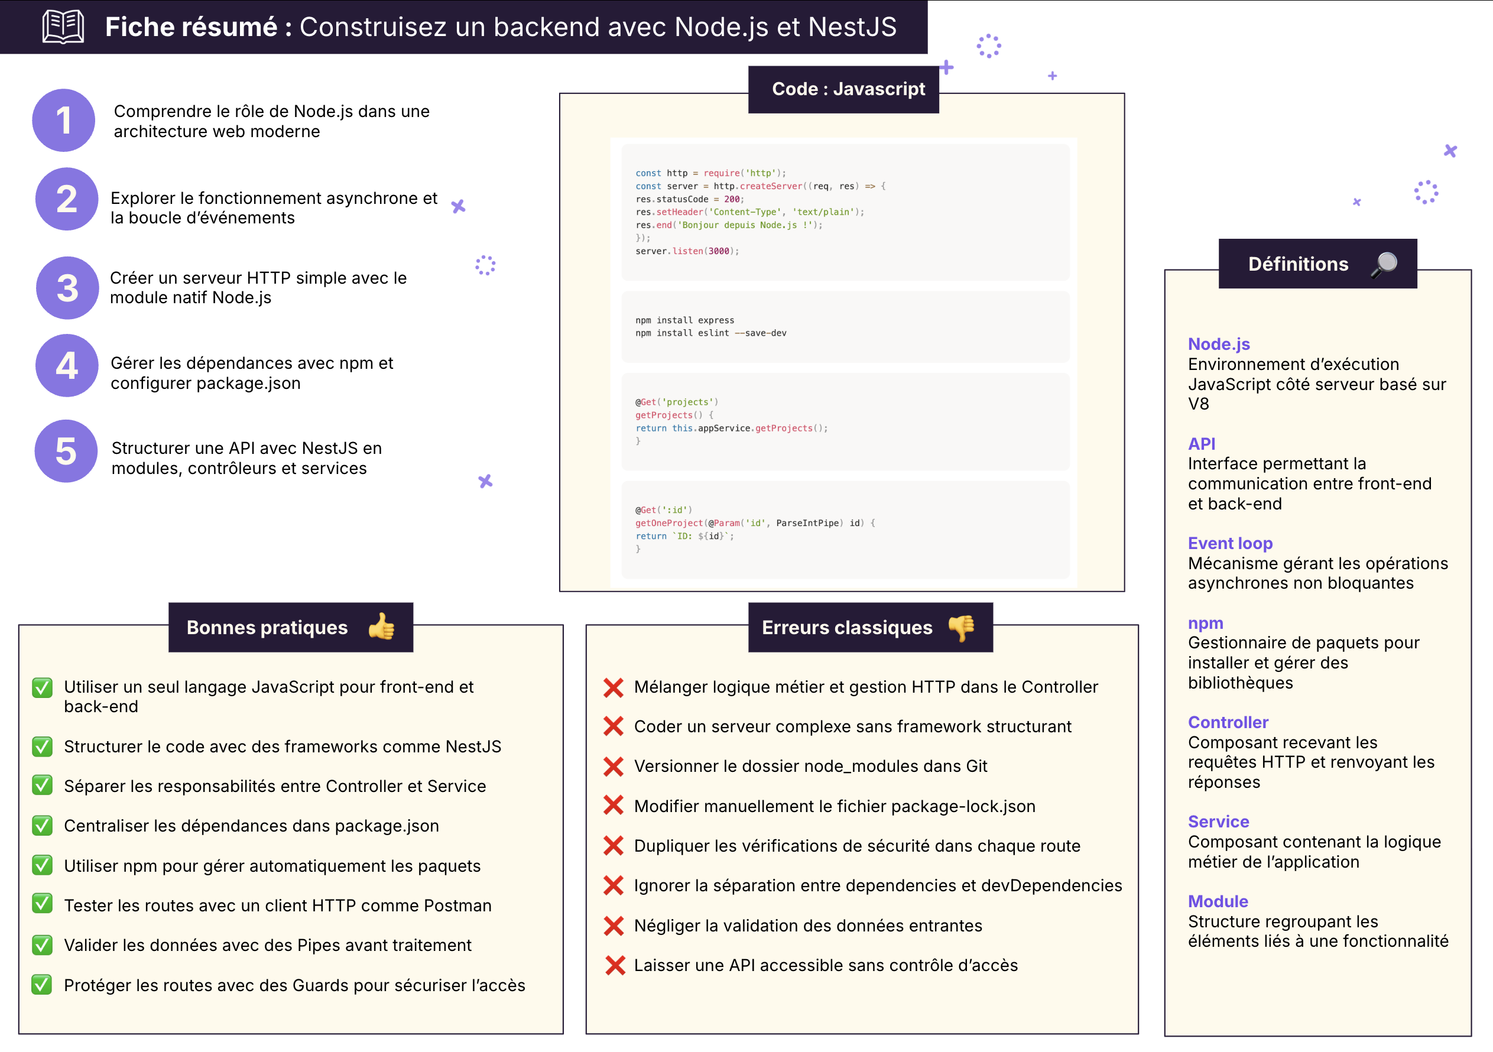Click text 'Explorer le fonctionnement asynchrone'
Image resolution: width=1493 pixels, height=1052 pixels.
[274, 208]
